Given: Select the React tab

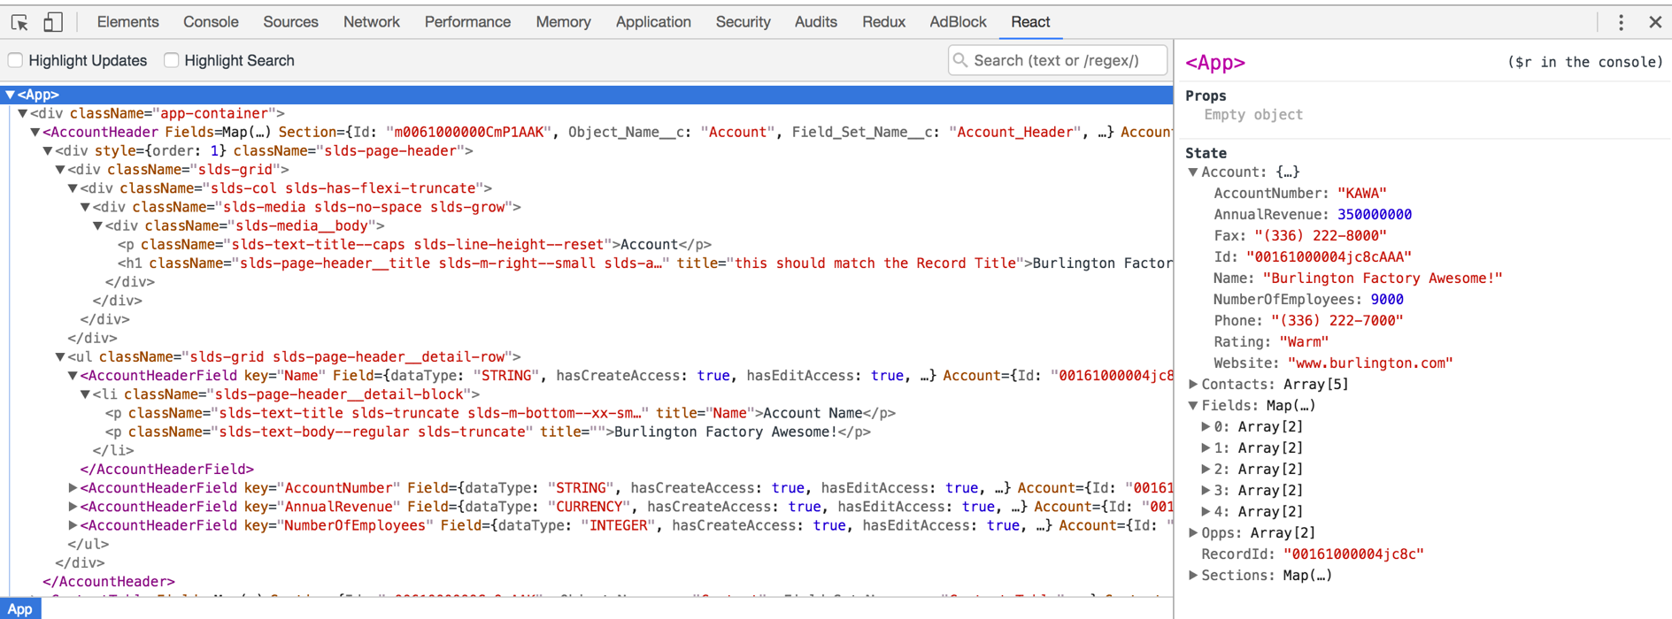Looking at the screenshot, I should coord(1030,22).
